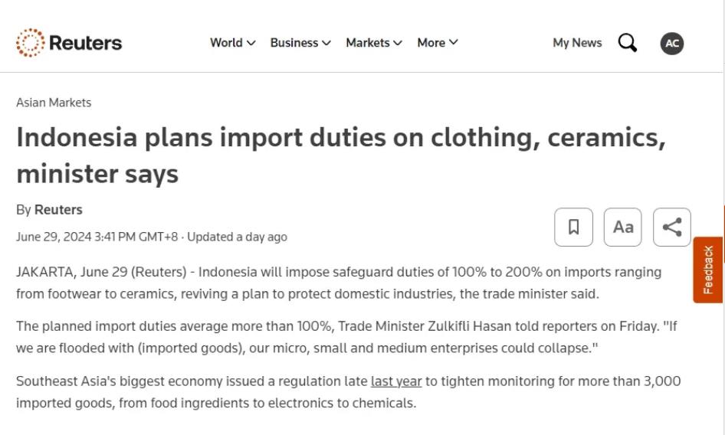Screen dimensions: 725x435
Task: Expand the World menu dropdown
Action: click(232, 43)
